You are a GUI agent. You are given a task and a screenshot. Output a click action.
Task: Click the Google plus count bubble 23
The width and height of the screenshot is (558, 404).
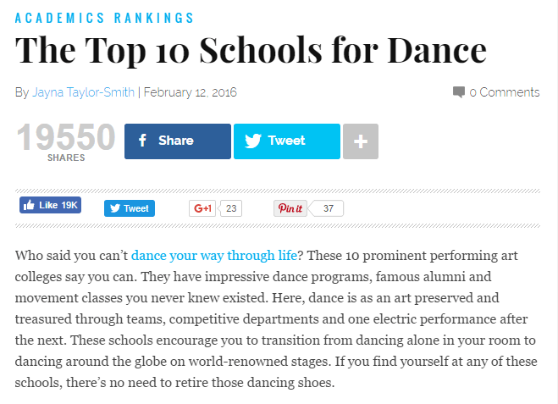pyautogui.click(x=230, y=208)
